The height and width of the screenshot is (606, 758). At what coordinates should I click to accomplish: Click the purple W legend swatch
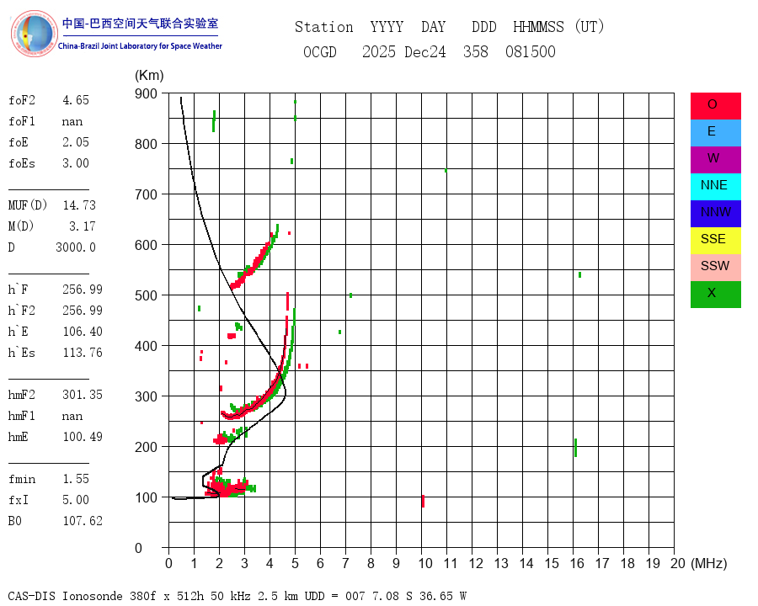click(715, 159)
